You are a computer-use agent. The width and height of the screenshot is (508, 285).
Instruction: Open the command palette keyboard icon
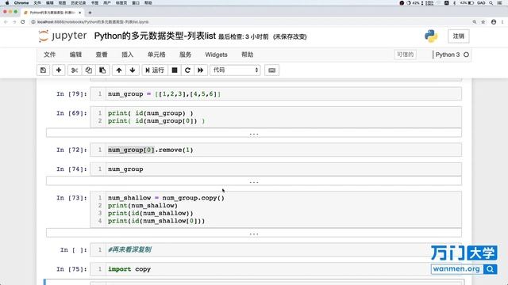point(271,70)
